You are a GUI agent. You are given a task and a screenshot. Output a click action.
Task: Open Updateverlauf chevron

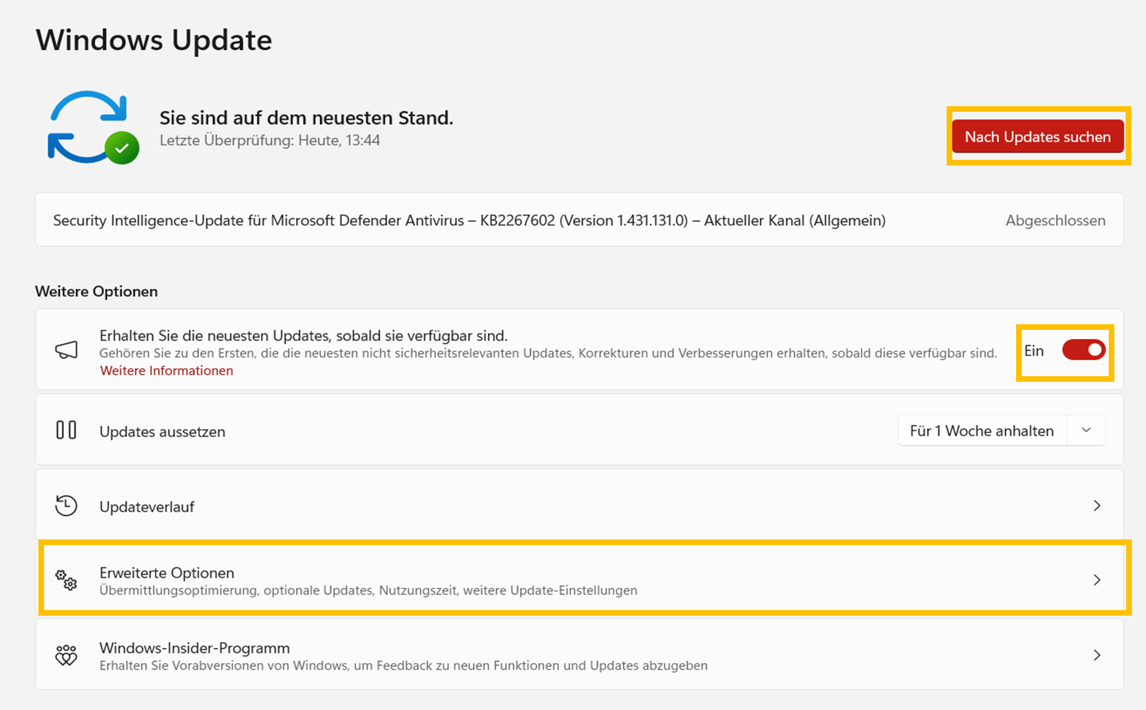point(1097,506)
